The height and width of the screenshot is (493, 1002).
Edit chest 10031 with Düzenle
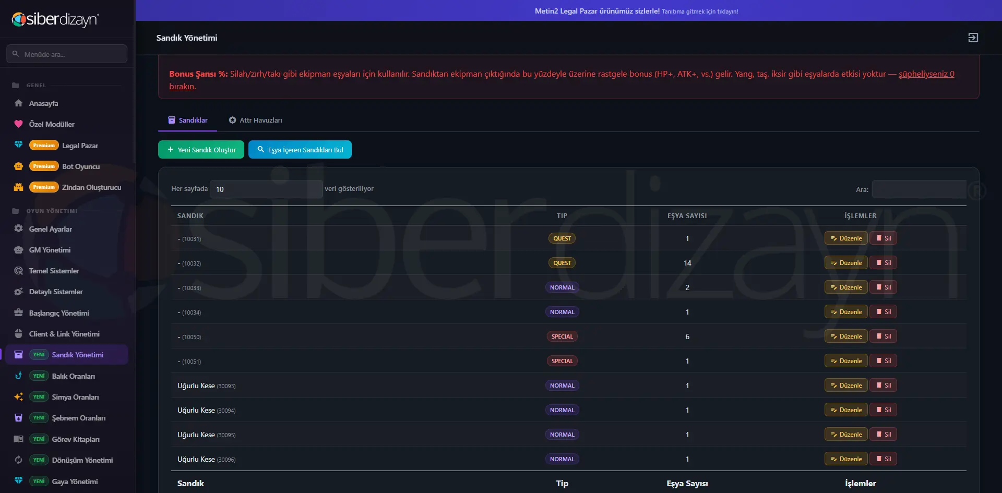point(846,238)
